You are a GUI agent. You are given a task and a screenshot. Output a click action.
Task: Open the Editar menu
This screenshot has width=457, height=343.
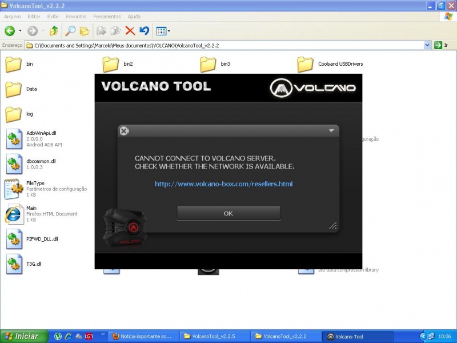(34, 17)
